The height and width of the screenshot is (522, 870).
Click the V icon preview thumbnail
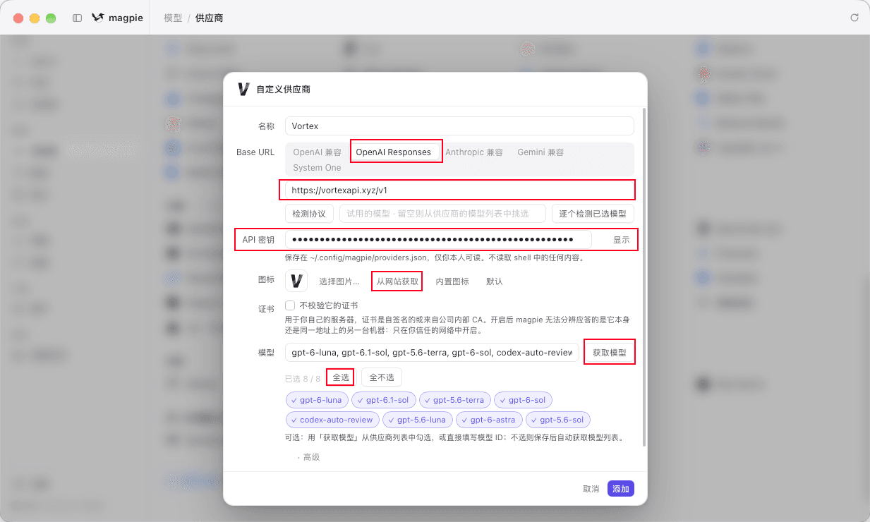(x=296, y=281)
